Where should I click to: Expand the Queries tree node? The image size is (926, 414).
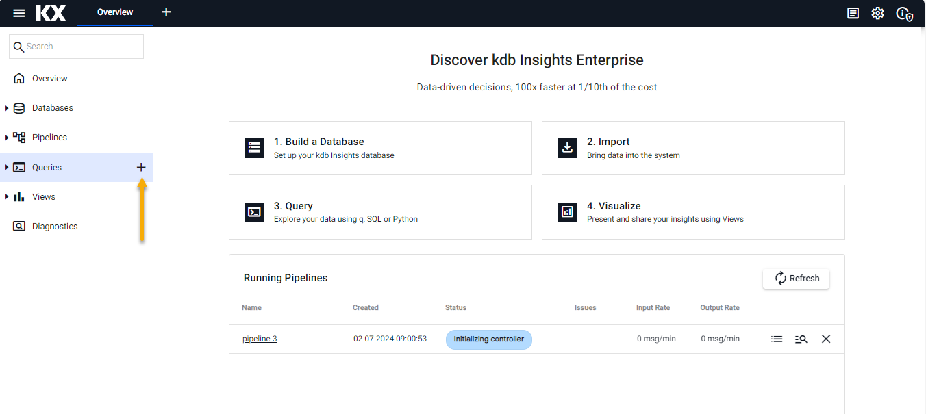pyautogui.click(x=7, y=167)
